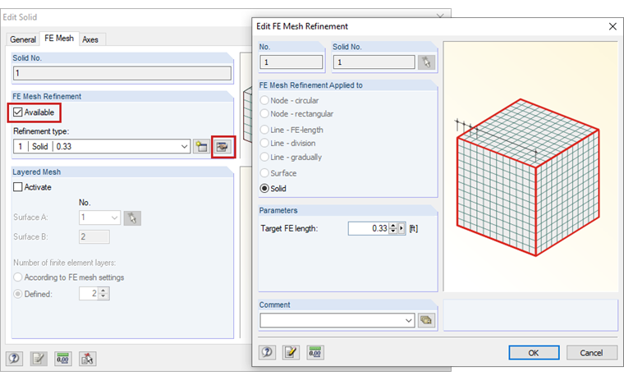The height and width of the screenshot is (380, 624).
Task: Open units and decimals in Edit Solid
Action: (63, 359)
